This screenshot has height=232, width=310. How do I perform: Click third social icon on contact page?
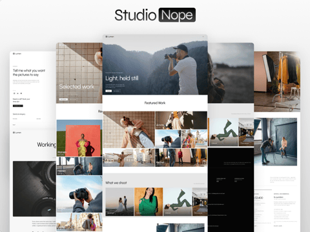pos(21,93)
